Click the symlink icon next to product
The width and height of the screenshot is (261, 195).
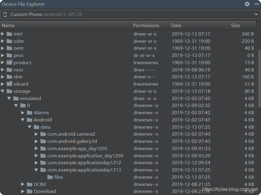click(x=9, y=62)
